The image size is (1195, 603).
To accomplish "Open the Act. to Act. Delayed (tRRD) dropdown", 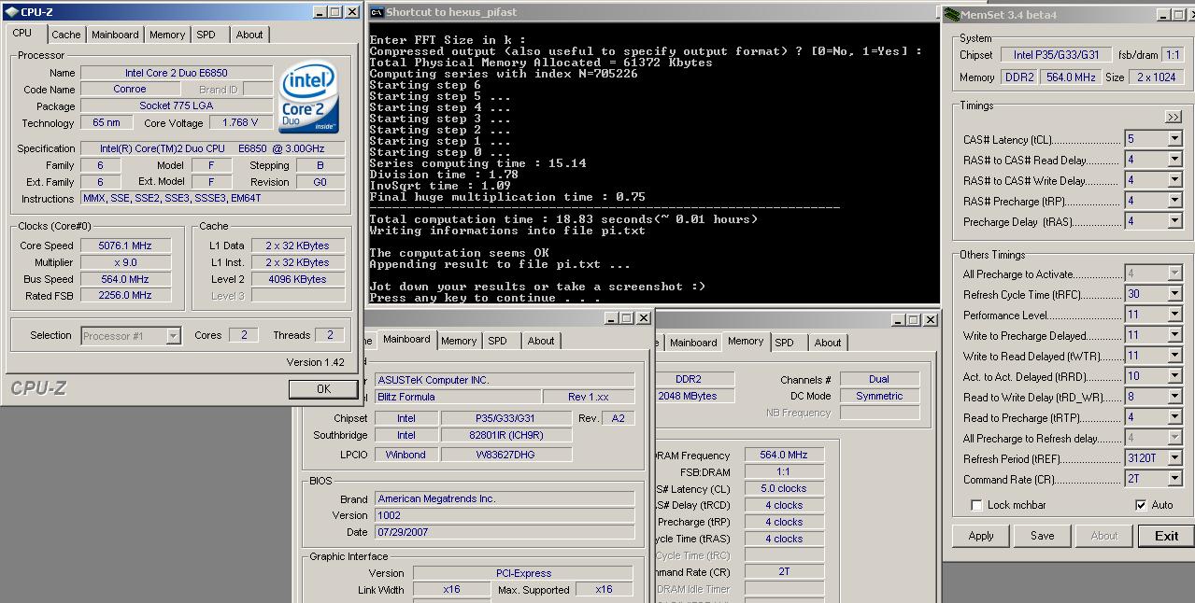I will coord(1174,376).
